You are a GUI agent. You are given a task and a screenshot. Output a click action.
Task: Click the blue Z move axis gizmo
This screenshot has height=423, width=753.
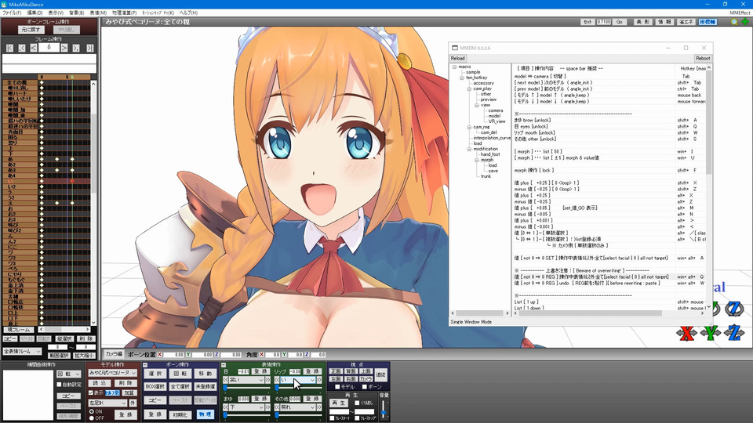pyautogui.click(x=734, y=332)
